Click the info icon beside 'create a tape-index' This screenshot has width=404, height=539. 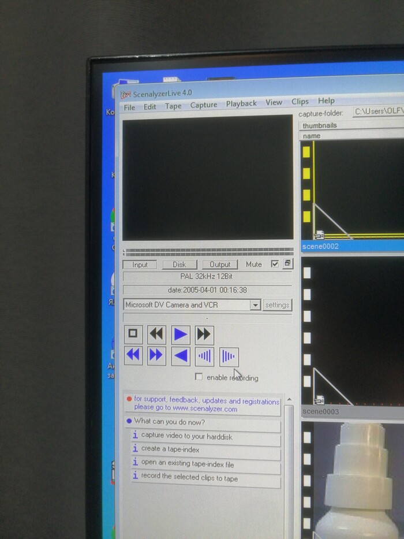136,448
